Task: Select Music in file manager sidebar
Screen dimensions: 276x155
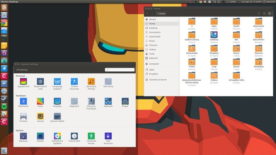Action: [x=161, y=41]
